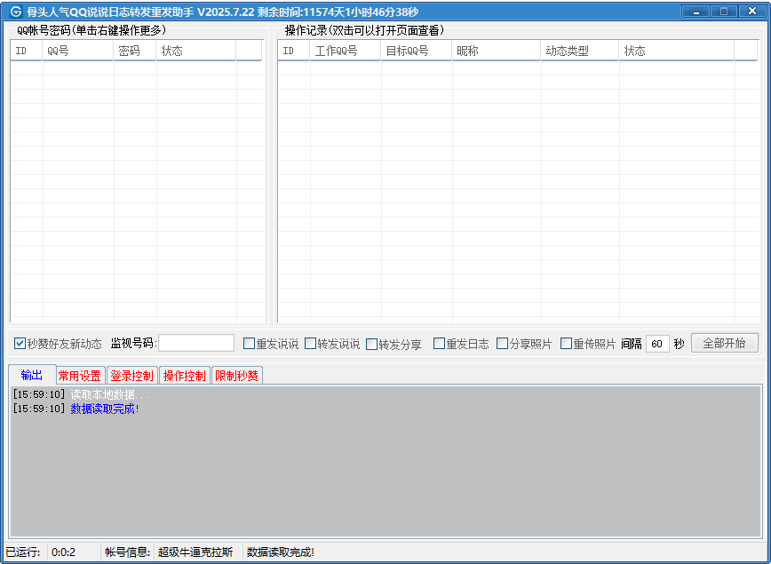Uncheck 秒赞好友新动态 checkbox
Viewport: 771px width, 564px height.
(20, 344)
